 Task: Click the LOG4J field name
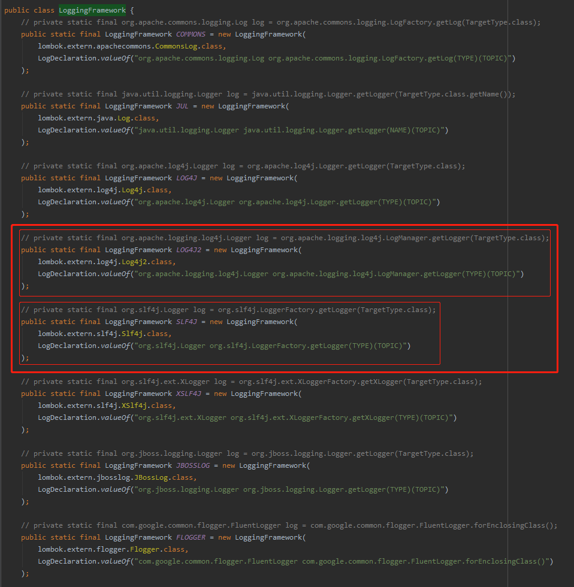[x=186, y=178]
